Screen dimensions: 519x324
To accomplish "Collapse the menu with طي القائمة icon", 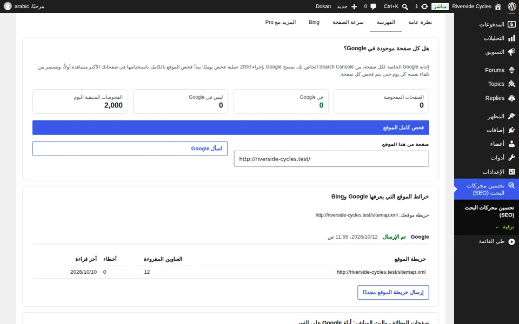I will pyautogui.click(x=512, y=242).
